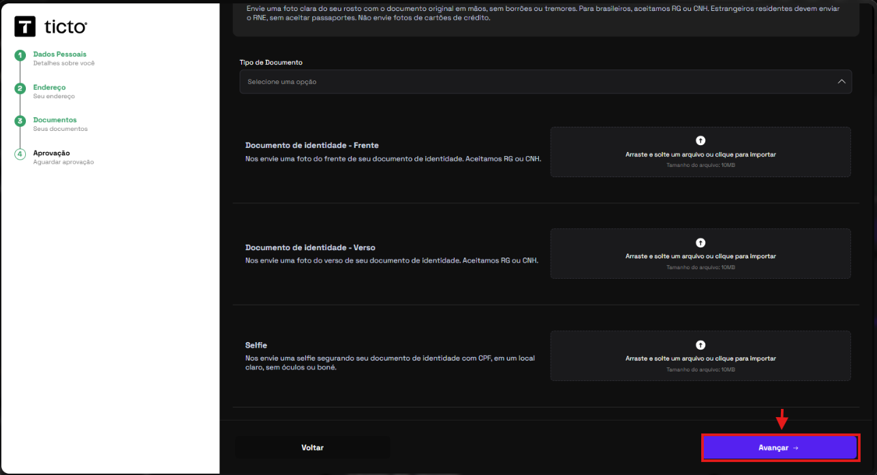Click the upload arrow icon for document back

point(701,243)
